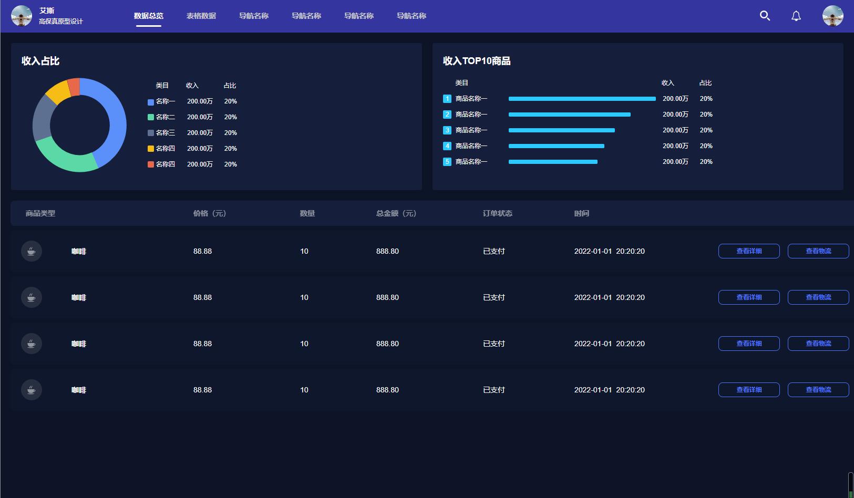Open the first 导航名称 tab after 表格数据
This screenshot has width=854, height=498.
click(x=254, y=16)
